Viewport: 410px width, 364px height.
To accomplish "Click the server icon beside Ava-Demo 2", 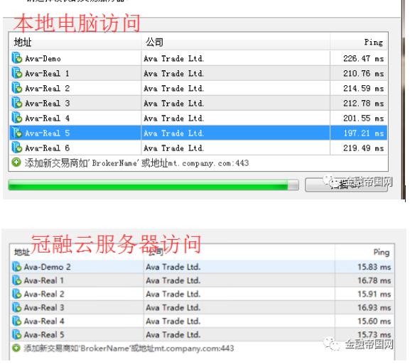I will point(17,267).
